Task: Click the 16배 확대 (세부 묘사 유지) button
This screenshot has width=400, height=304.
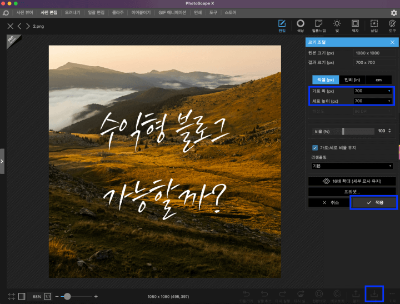Action: [352, 181]
